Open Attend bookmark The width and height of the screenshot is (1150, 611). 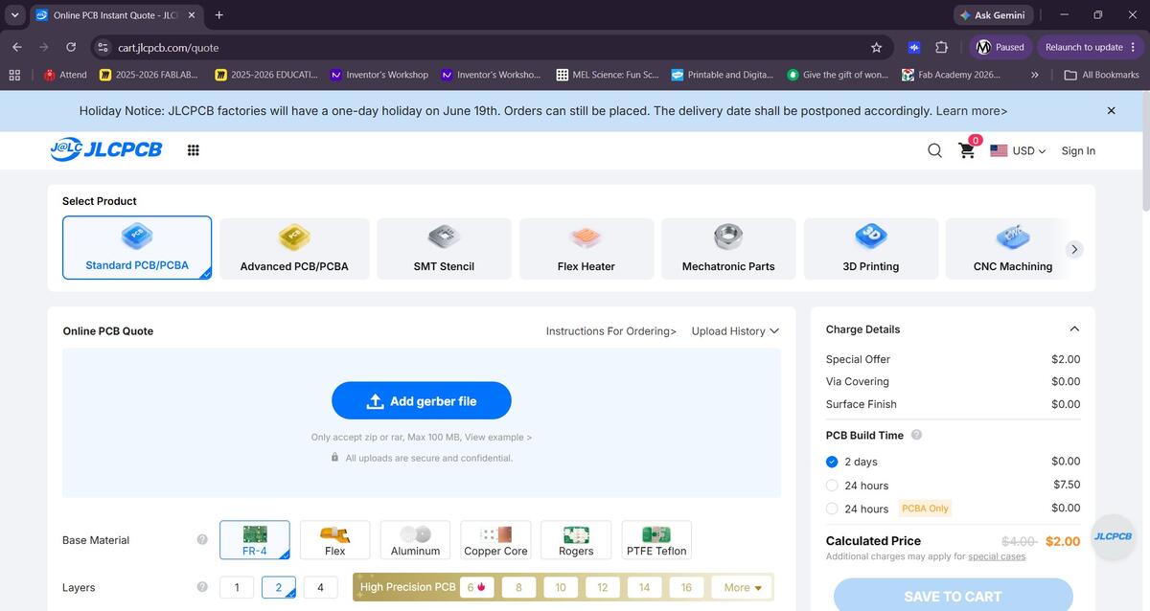(x=65, y=75)
